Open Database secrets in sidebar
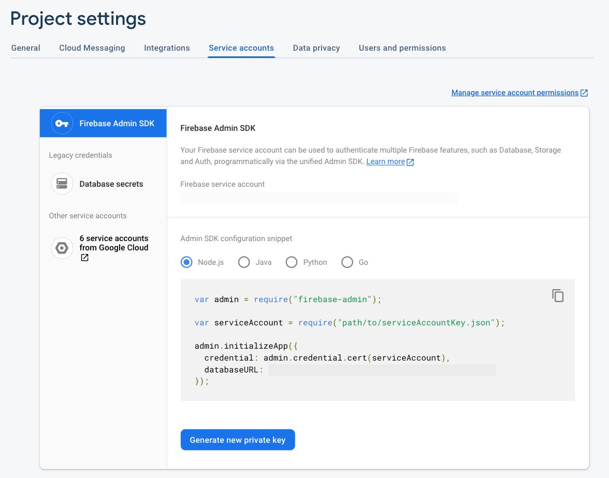This screenshot has width=609, height=478. coord(111,184)
